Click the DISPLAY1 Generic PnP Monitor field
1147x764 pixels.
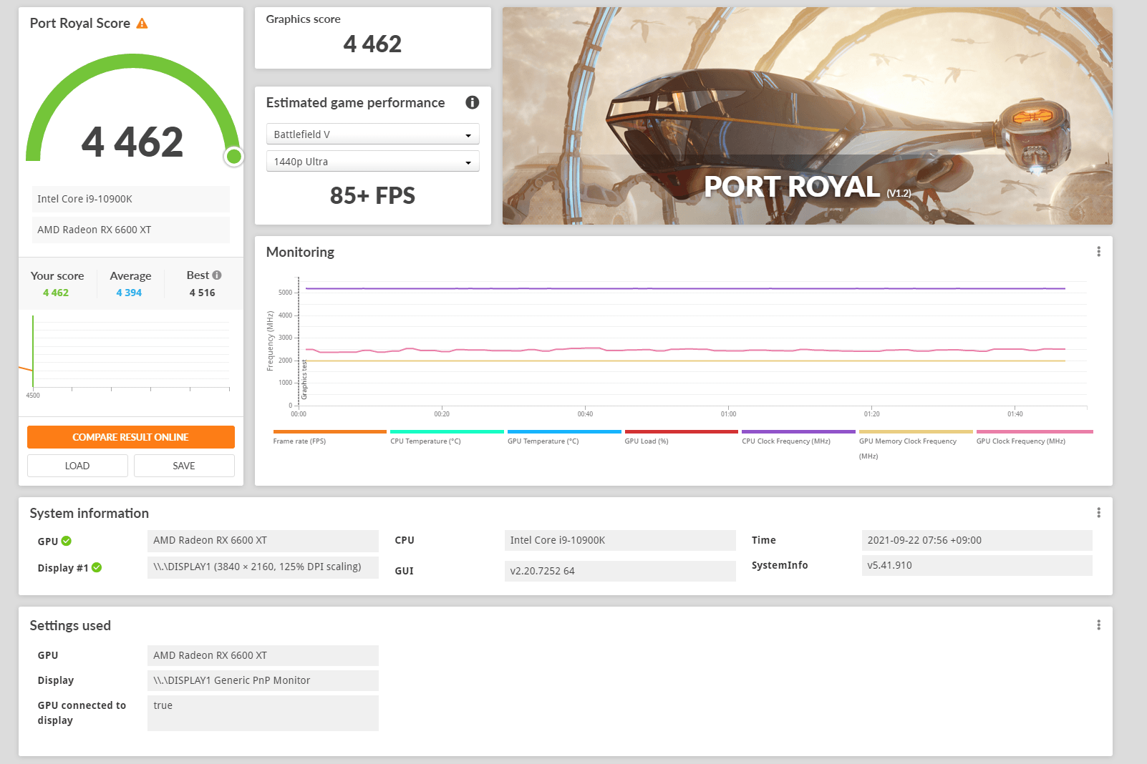point(263,680)
